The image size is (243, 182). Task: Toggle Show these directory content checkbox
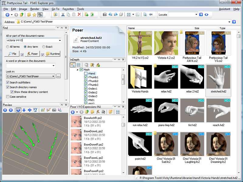12,92
